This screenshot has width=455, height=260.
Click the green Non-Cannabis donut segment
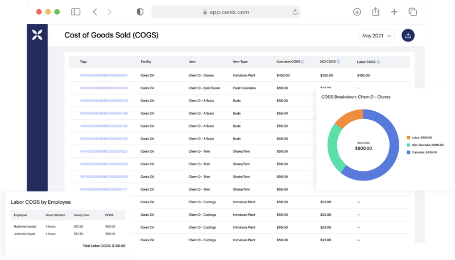click(x=334, y=148)
